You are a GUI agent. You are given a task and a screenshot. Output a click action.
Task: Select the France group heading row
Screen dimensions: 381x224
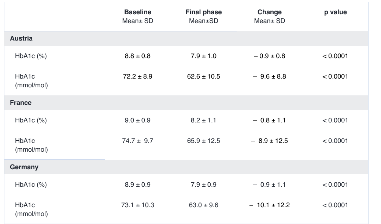[x=21, y=103]
